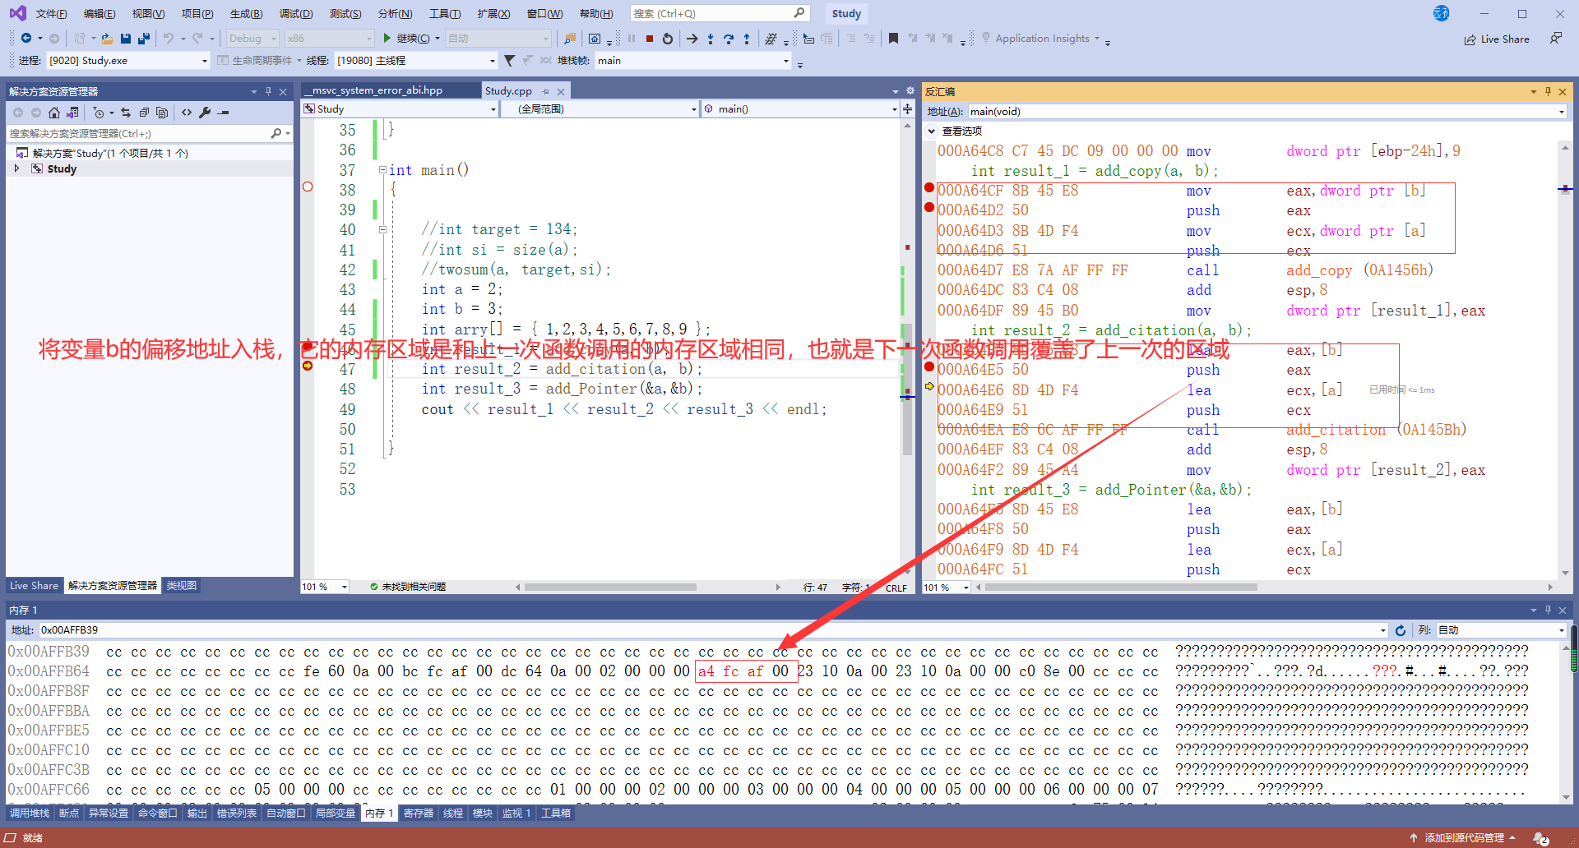This screenshot has height=848, width=1579.
Task: Collapse the main() function outline
Action: point(382,170)
